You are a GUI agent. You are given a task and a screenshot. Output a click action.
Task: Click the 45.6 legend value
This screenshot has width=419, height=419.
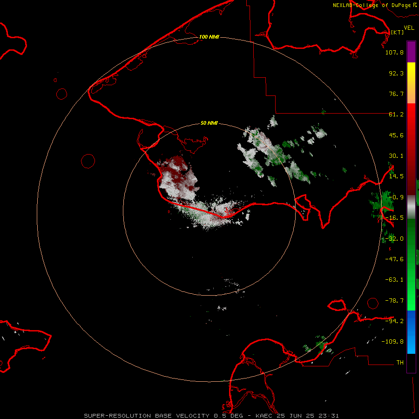click(x=396, y=135)
